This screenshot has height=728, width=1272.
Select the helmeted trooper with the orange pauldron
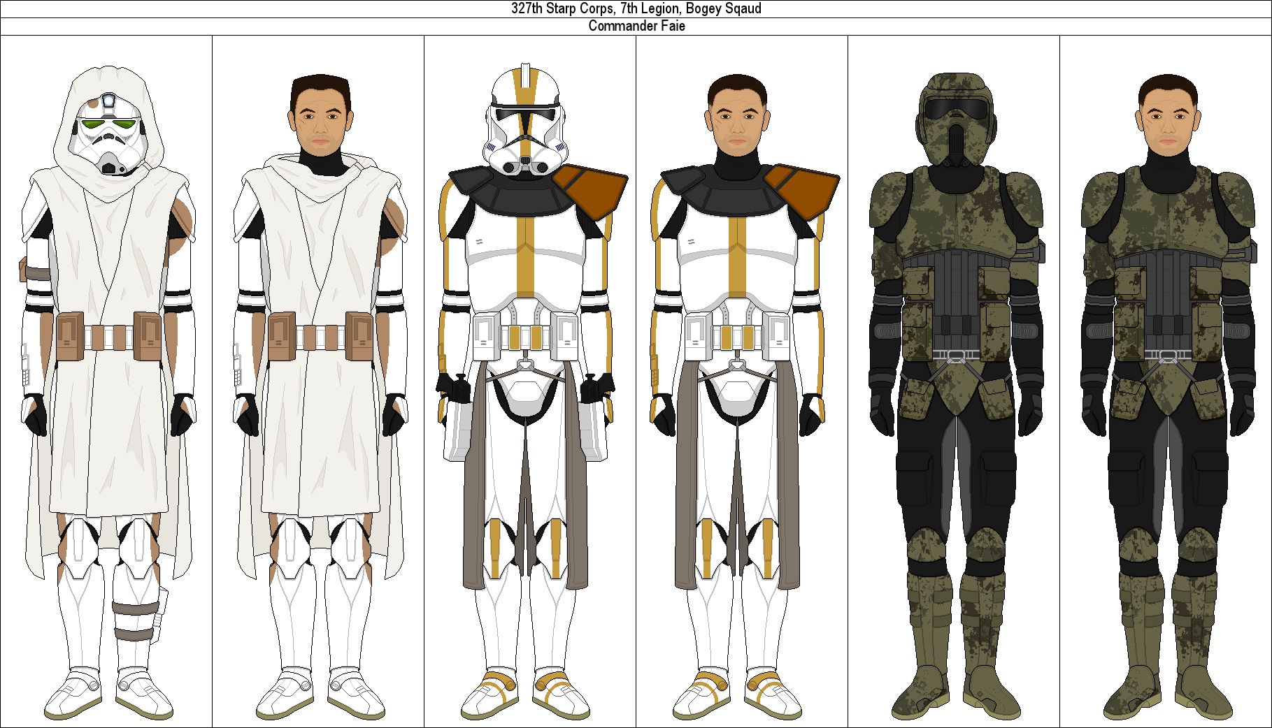[x=531, y=392]
